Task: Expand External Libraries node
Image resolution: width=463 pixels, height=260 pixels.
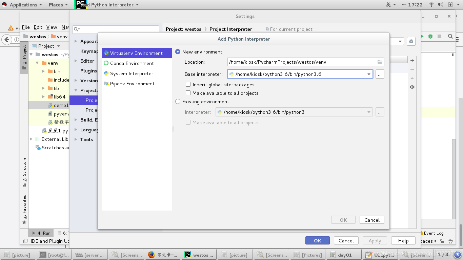Action: click(x=31, y=139)
